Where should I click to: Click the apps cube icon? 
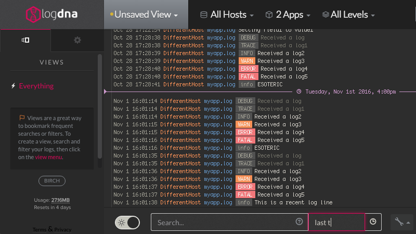coord(269,15)
